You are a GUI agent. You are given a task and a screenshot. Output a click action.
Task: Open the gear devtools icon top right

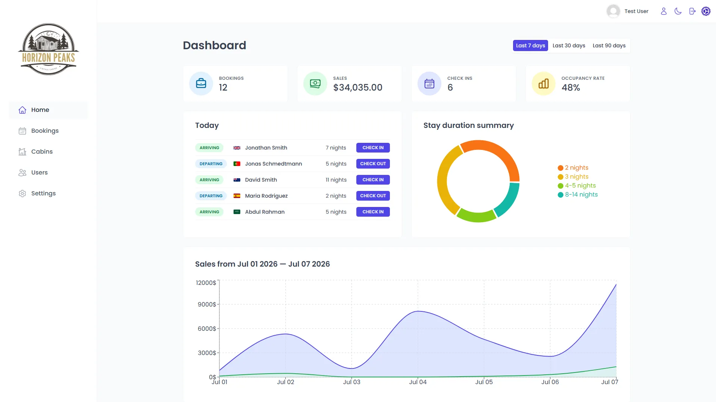pyautogui.click(x=706, y=11)
